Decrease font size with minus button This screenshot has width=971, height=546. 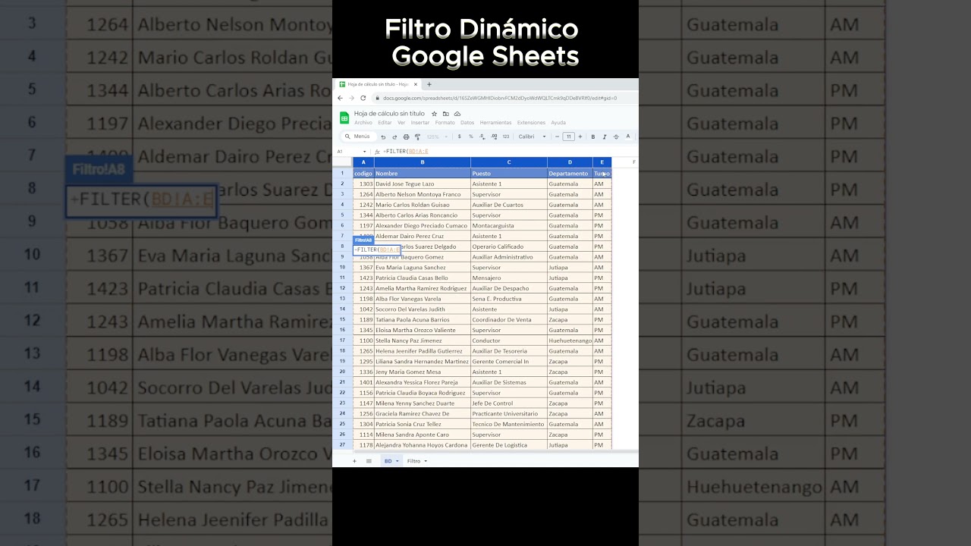[x=557, y=136]
